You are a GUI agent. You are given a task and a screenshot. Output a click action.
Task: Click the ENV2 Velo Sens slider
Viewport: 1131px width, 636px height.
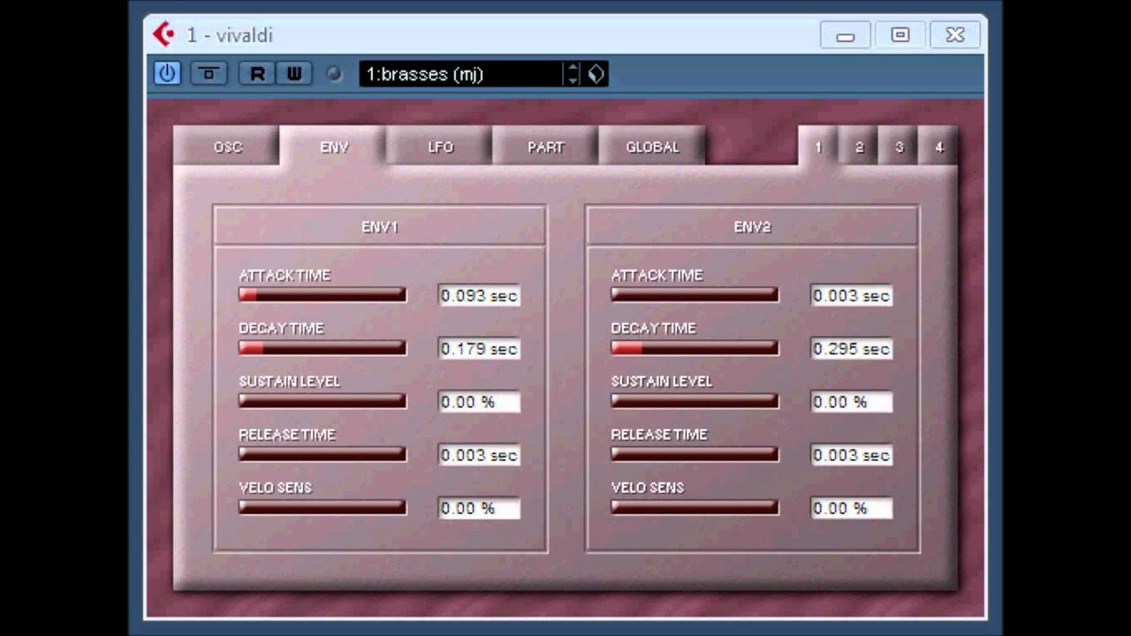point(695,507)
